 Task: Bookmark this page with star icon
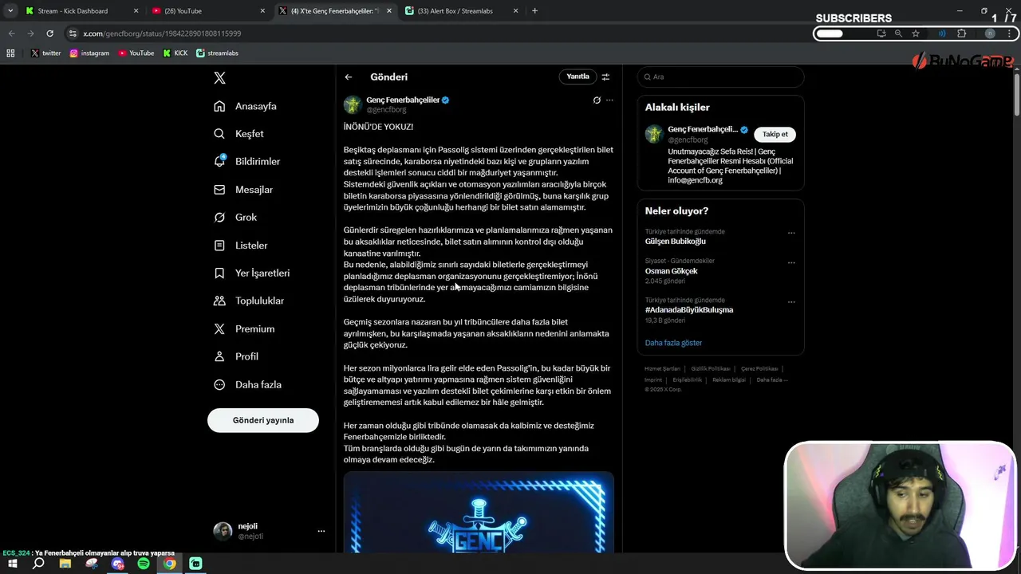tap(916, 33)
